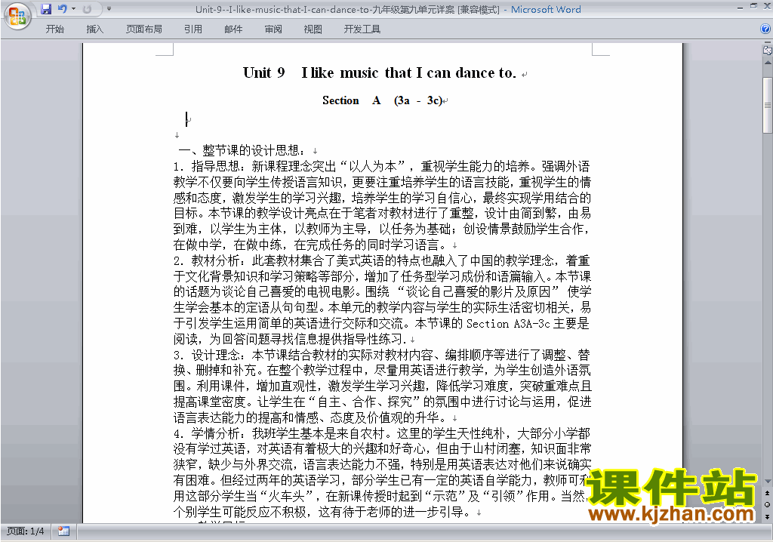Click the Redo/Repeat icon
This screenshot has width=773, height=542.
(87, 9)
